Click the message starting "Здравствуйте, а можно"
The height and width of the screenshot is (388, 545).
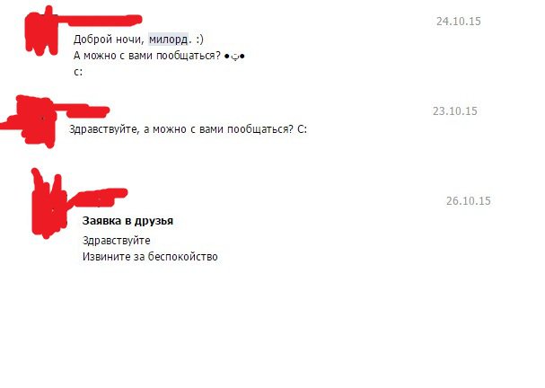pos(188,129)
